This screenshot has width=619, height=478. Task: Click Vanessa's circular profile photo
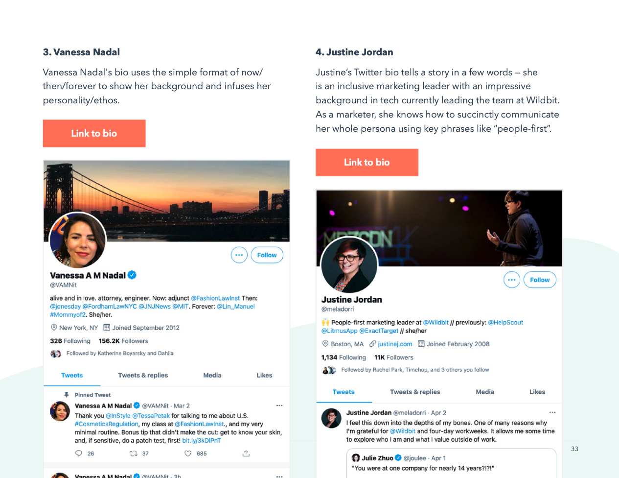(x=78, y=240)
